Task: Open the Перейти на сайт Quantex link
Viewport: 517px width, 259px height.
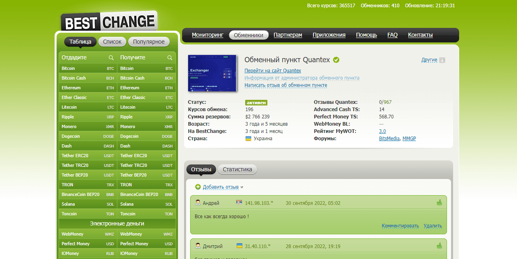Action: 273,71
